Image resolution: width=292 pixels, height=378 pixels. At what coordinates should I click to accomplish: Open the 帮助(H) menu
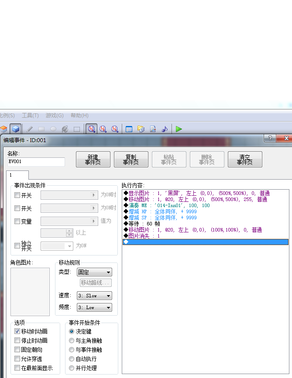click(x=79, y=116)
